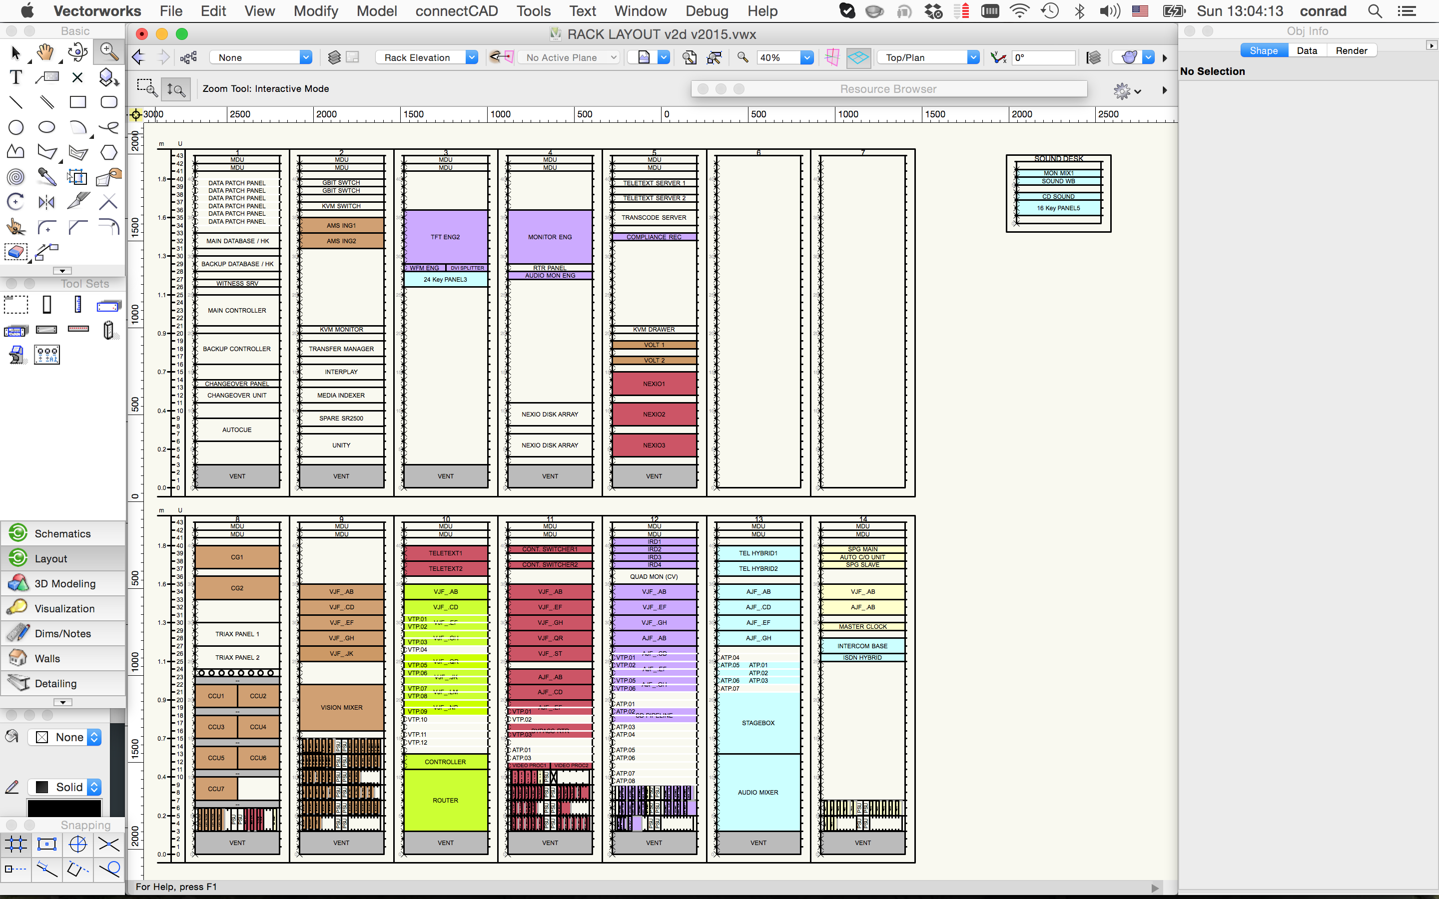The height and width of the screenshot is (899, 1439).
Task: Click the black pen color swatch
Action: (64, 808)
